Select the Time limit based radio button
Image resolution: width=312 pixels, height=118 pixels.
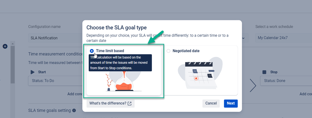92,51
